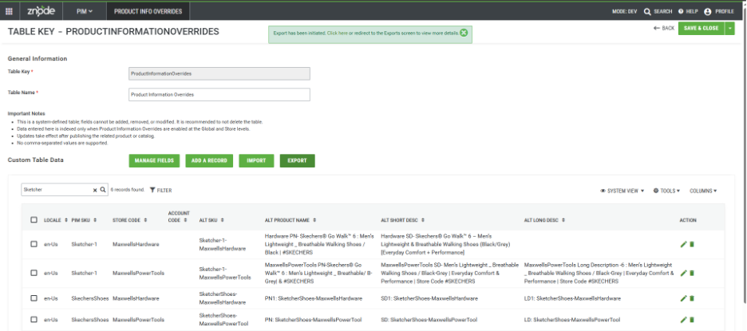Click the Import button
Viewport: 747px width, 331px height.
pyautogui.click(x=256, y=160)
